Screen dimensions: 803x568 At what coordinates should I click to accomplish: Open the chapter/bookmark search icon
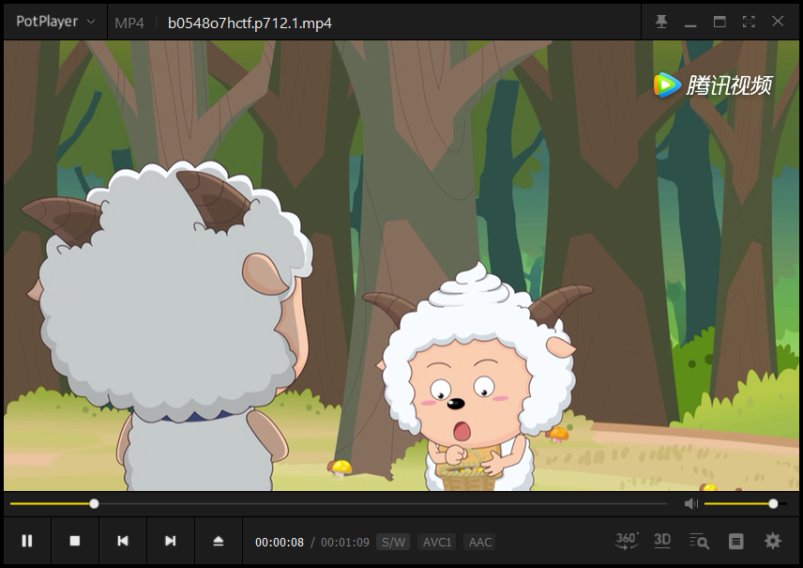click(x=699, y=541)
